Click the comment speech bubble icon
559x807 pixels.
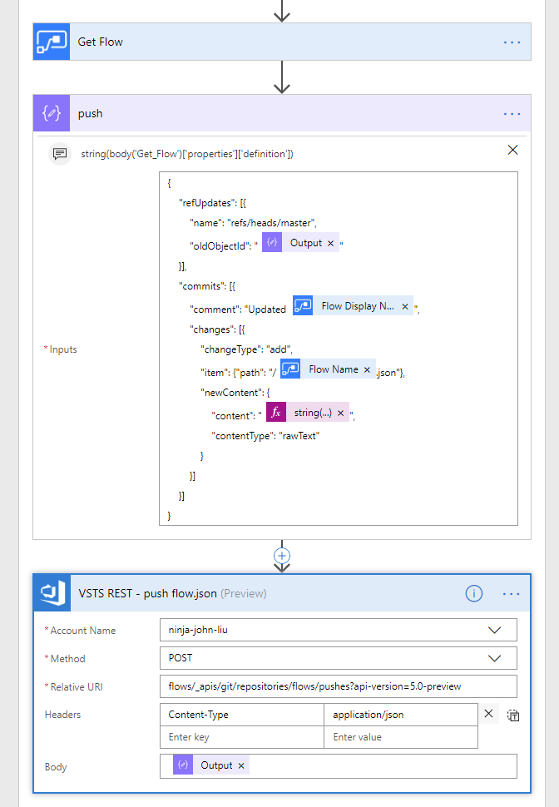click(x=59, y=154)
